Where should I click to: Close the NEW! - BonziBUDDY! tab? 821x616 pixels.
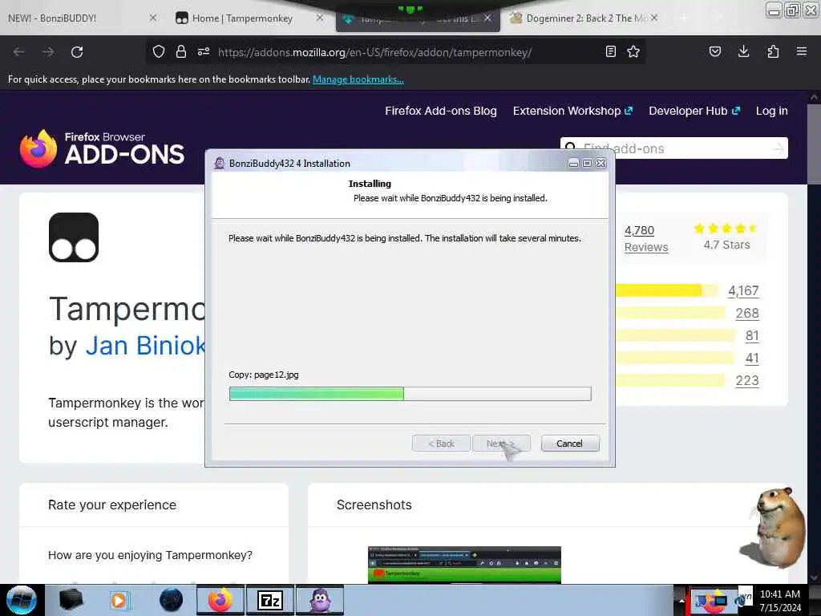pyautogui.click(x=153, y=18)
